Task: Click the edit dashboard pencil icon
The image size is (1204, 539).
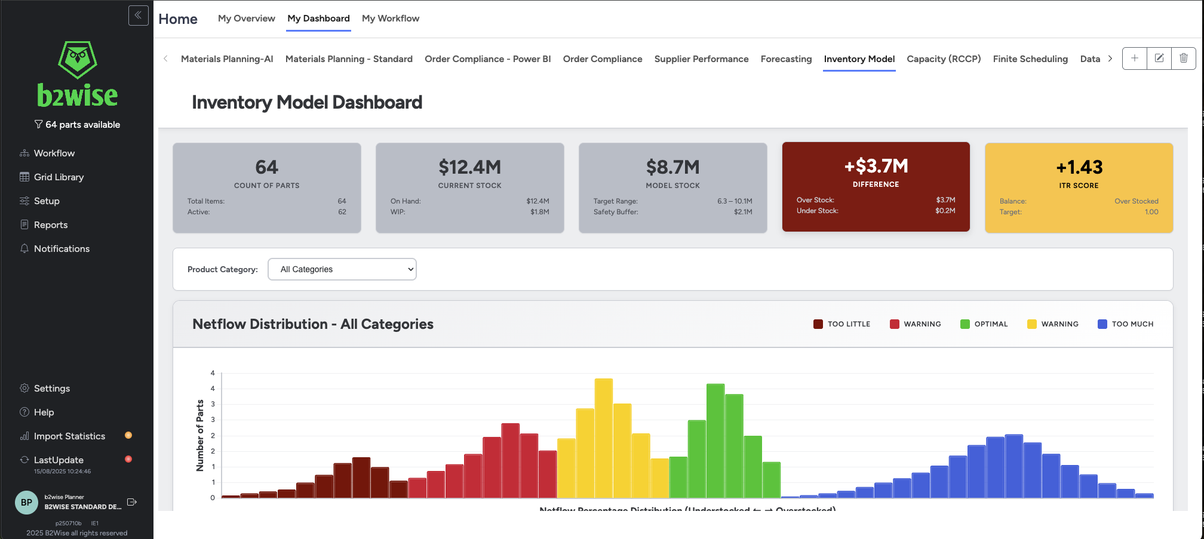Action: (x=1159, y=58)
